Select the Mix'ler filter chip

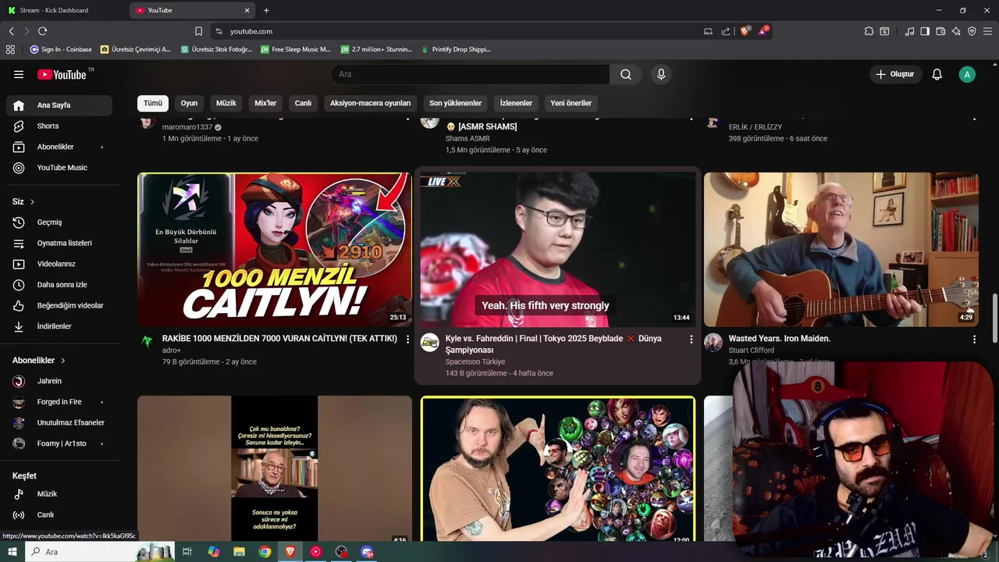click(x=265, y=103)
